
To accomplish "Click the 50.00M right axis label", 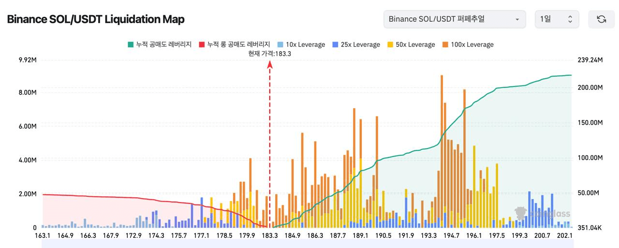I will [589, 193].
